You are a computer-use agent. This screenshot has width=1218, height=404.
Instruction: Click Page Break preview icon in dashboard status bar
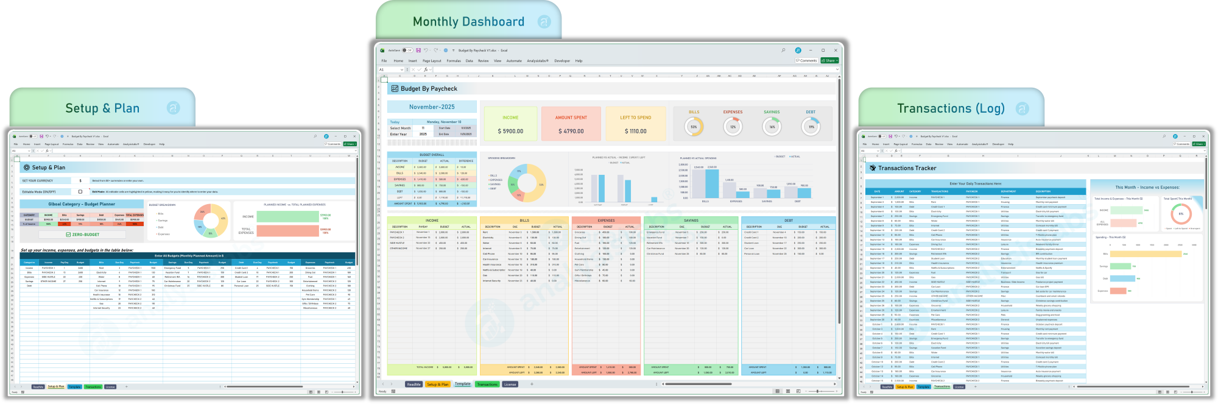coord(798,391)
